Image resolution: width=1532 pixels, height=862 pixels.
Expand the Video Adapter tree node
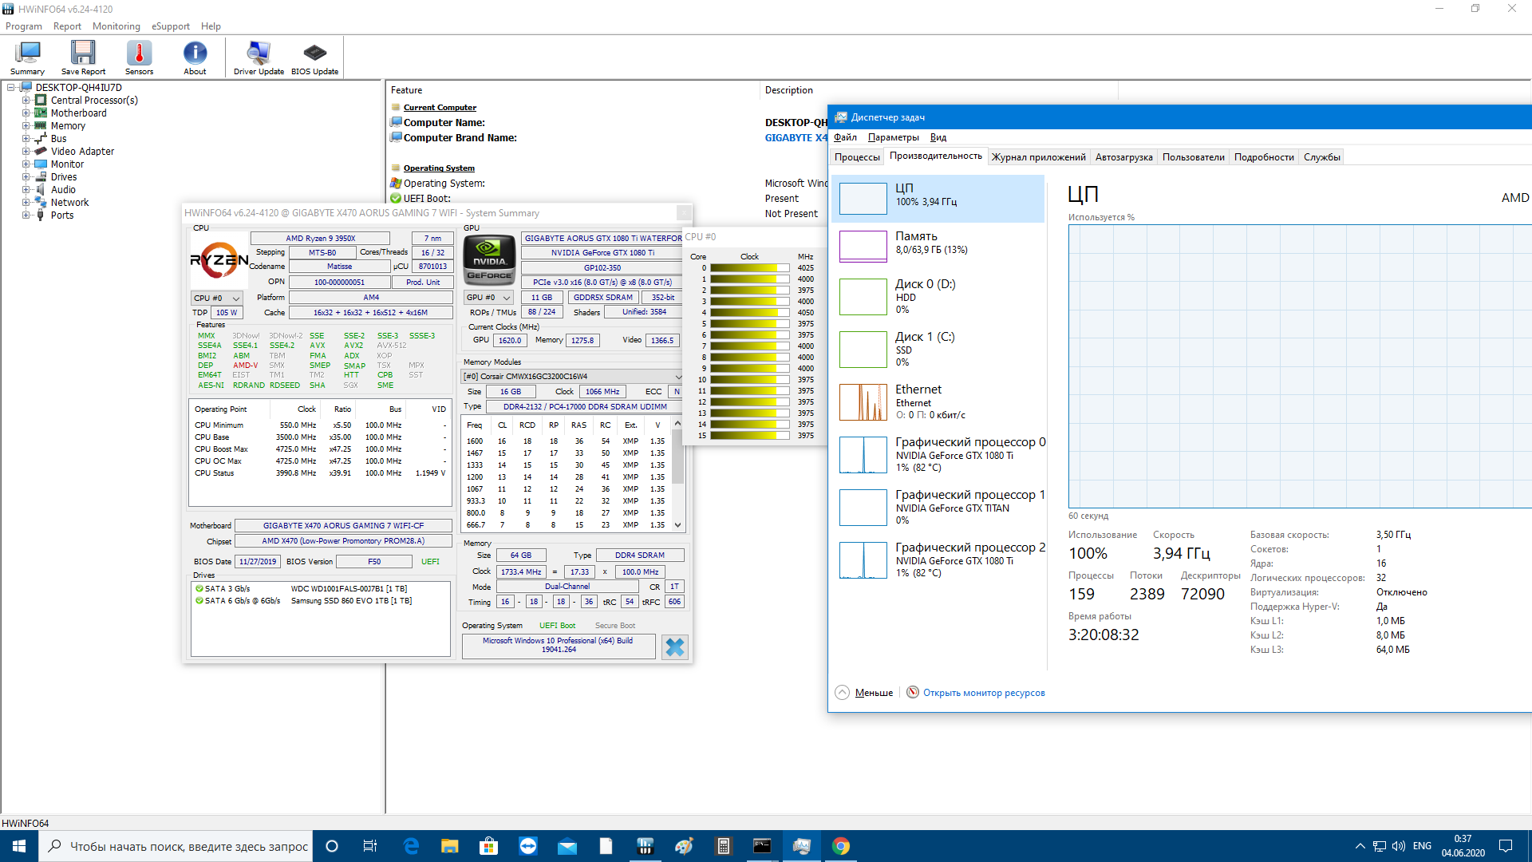point(26,152)
